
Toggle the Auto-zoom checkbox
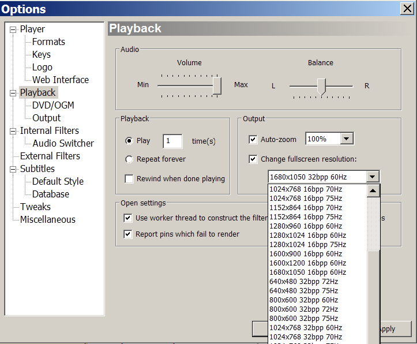[x=253, y=140]
